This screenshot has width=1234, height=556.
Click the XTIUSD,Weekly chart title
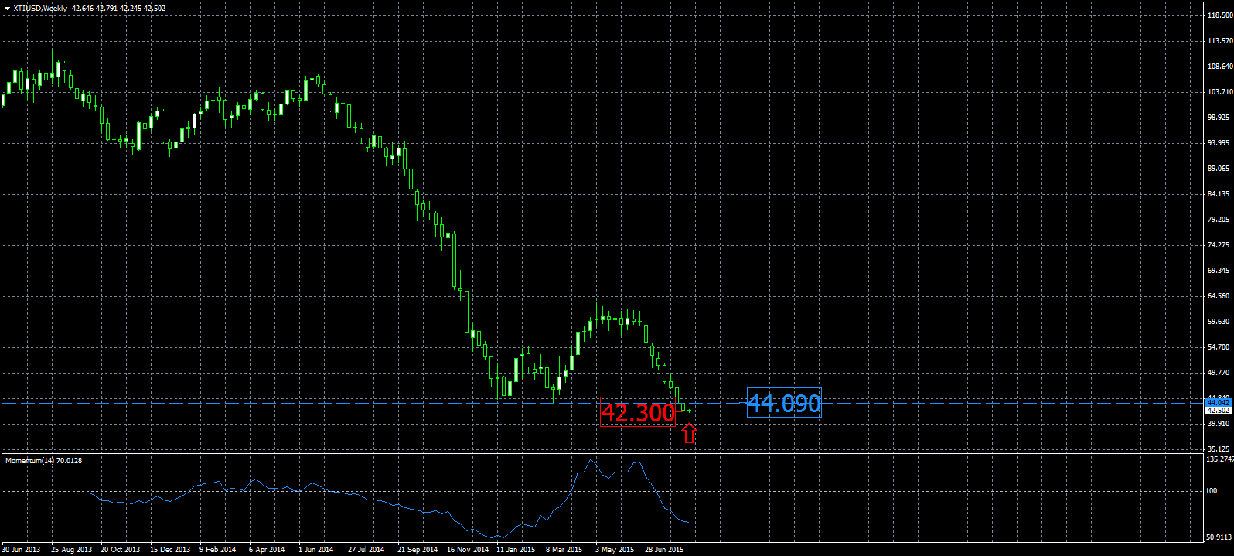tap(40, 9)
